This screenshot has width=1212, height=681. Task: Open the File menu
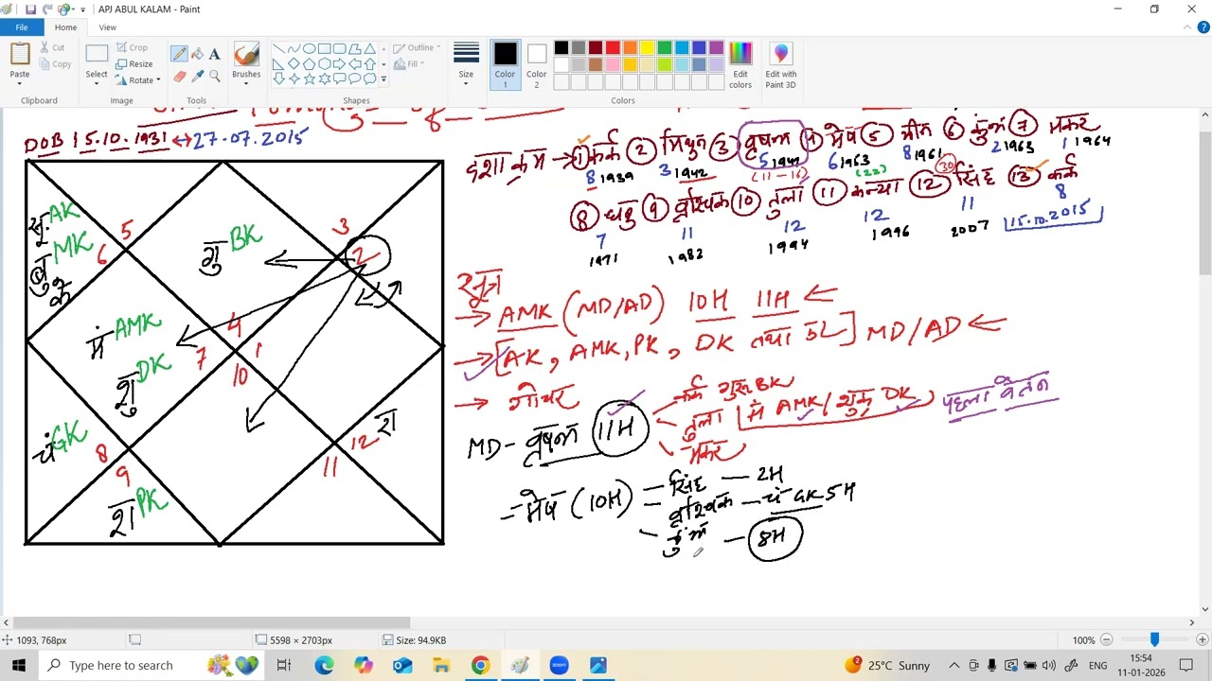pos(21,27)
